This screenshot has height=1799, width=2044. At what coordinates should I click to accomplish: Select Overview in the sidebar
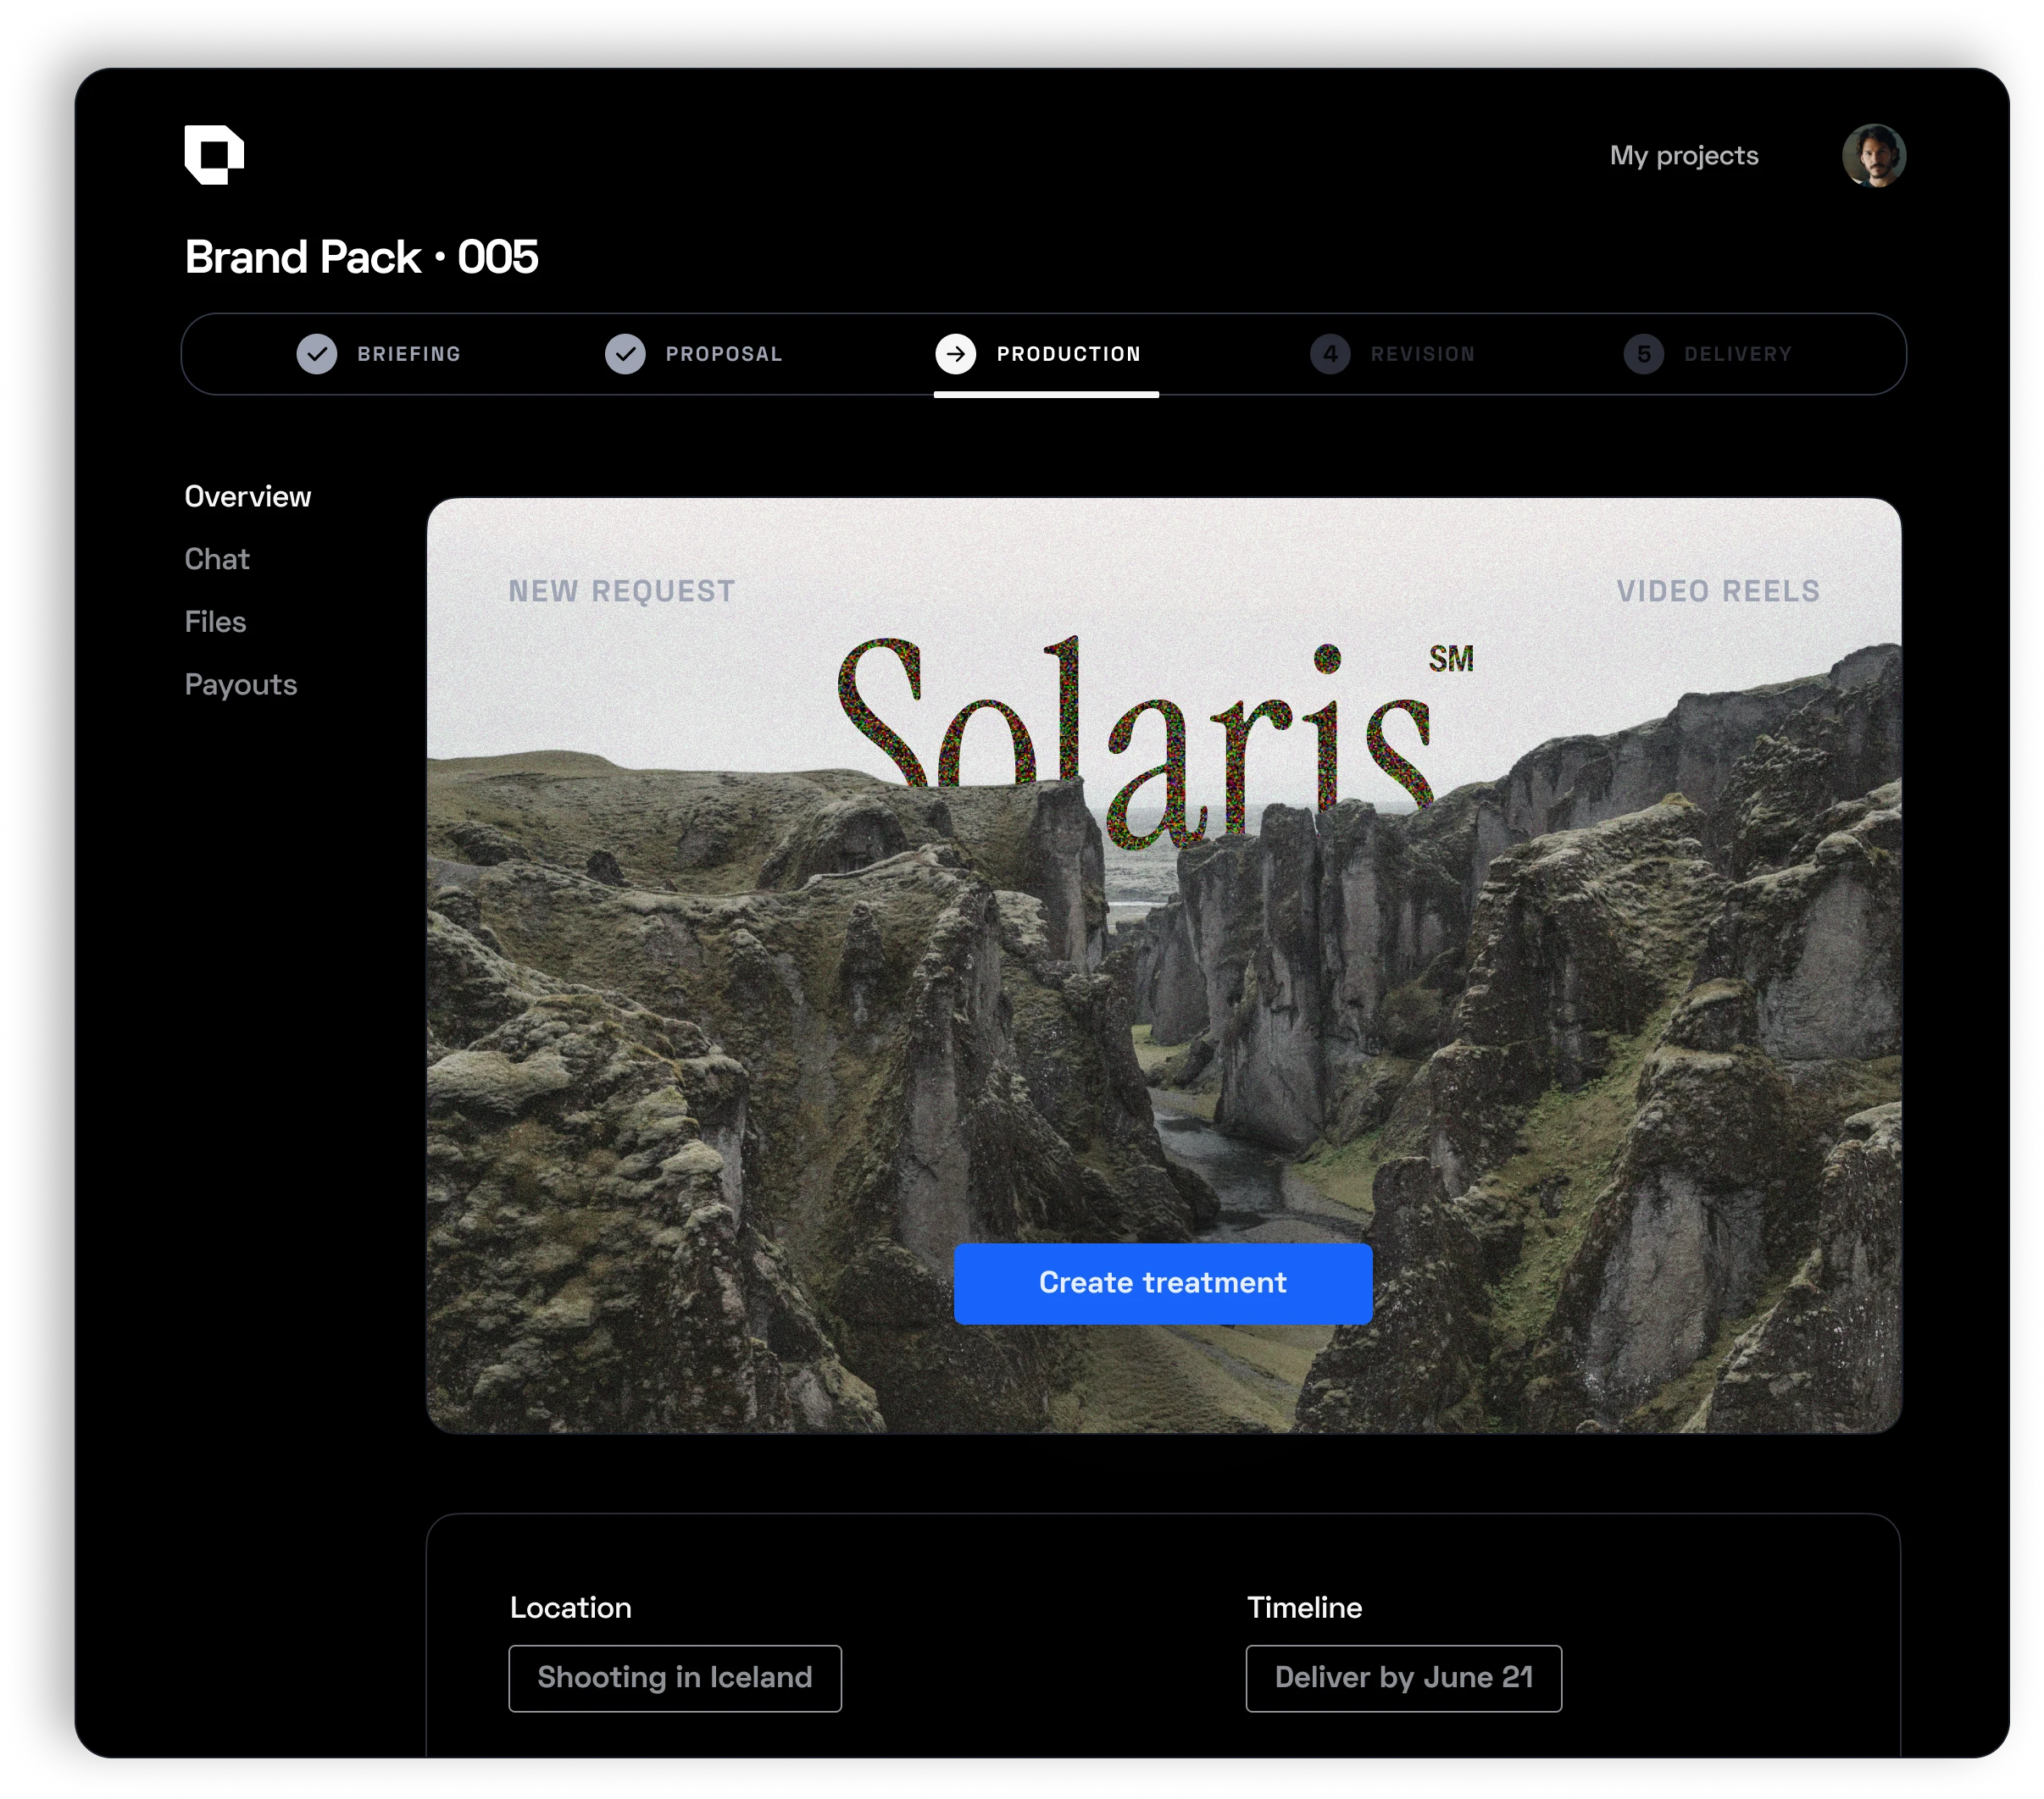click(247, 496)
